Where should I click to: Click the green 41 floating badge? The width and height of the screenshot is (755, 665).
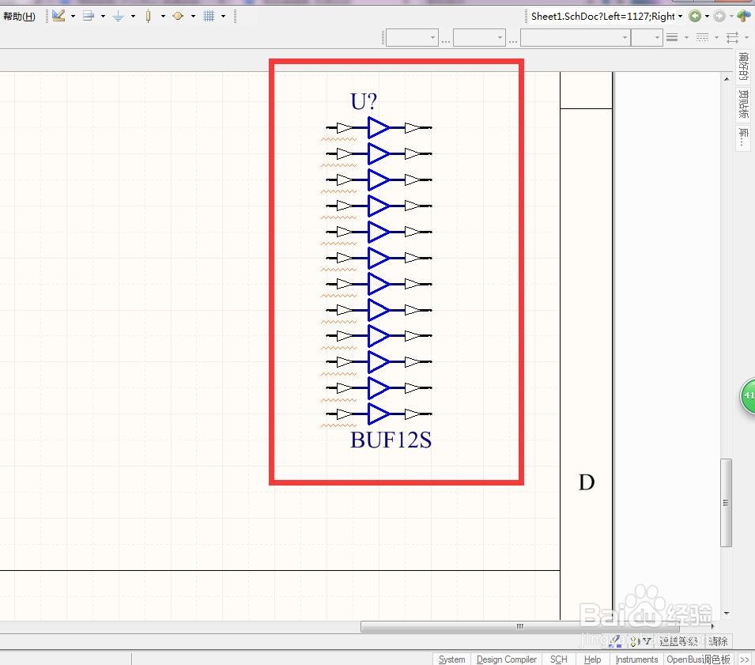748,396
